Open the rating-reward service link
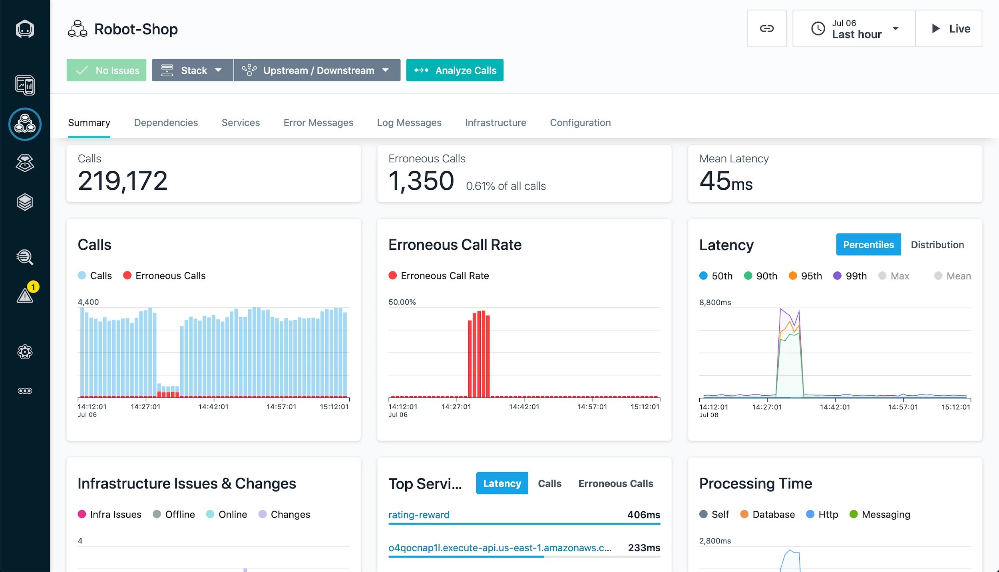This screenshot has height=572, width=999. (418, 514)
